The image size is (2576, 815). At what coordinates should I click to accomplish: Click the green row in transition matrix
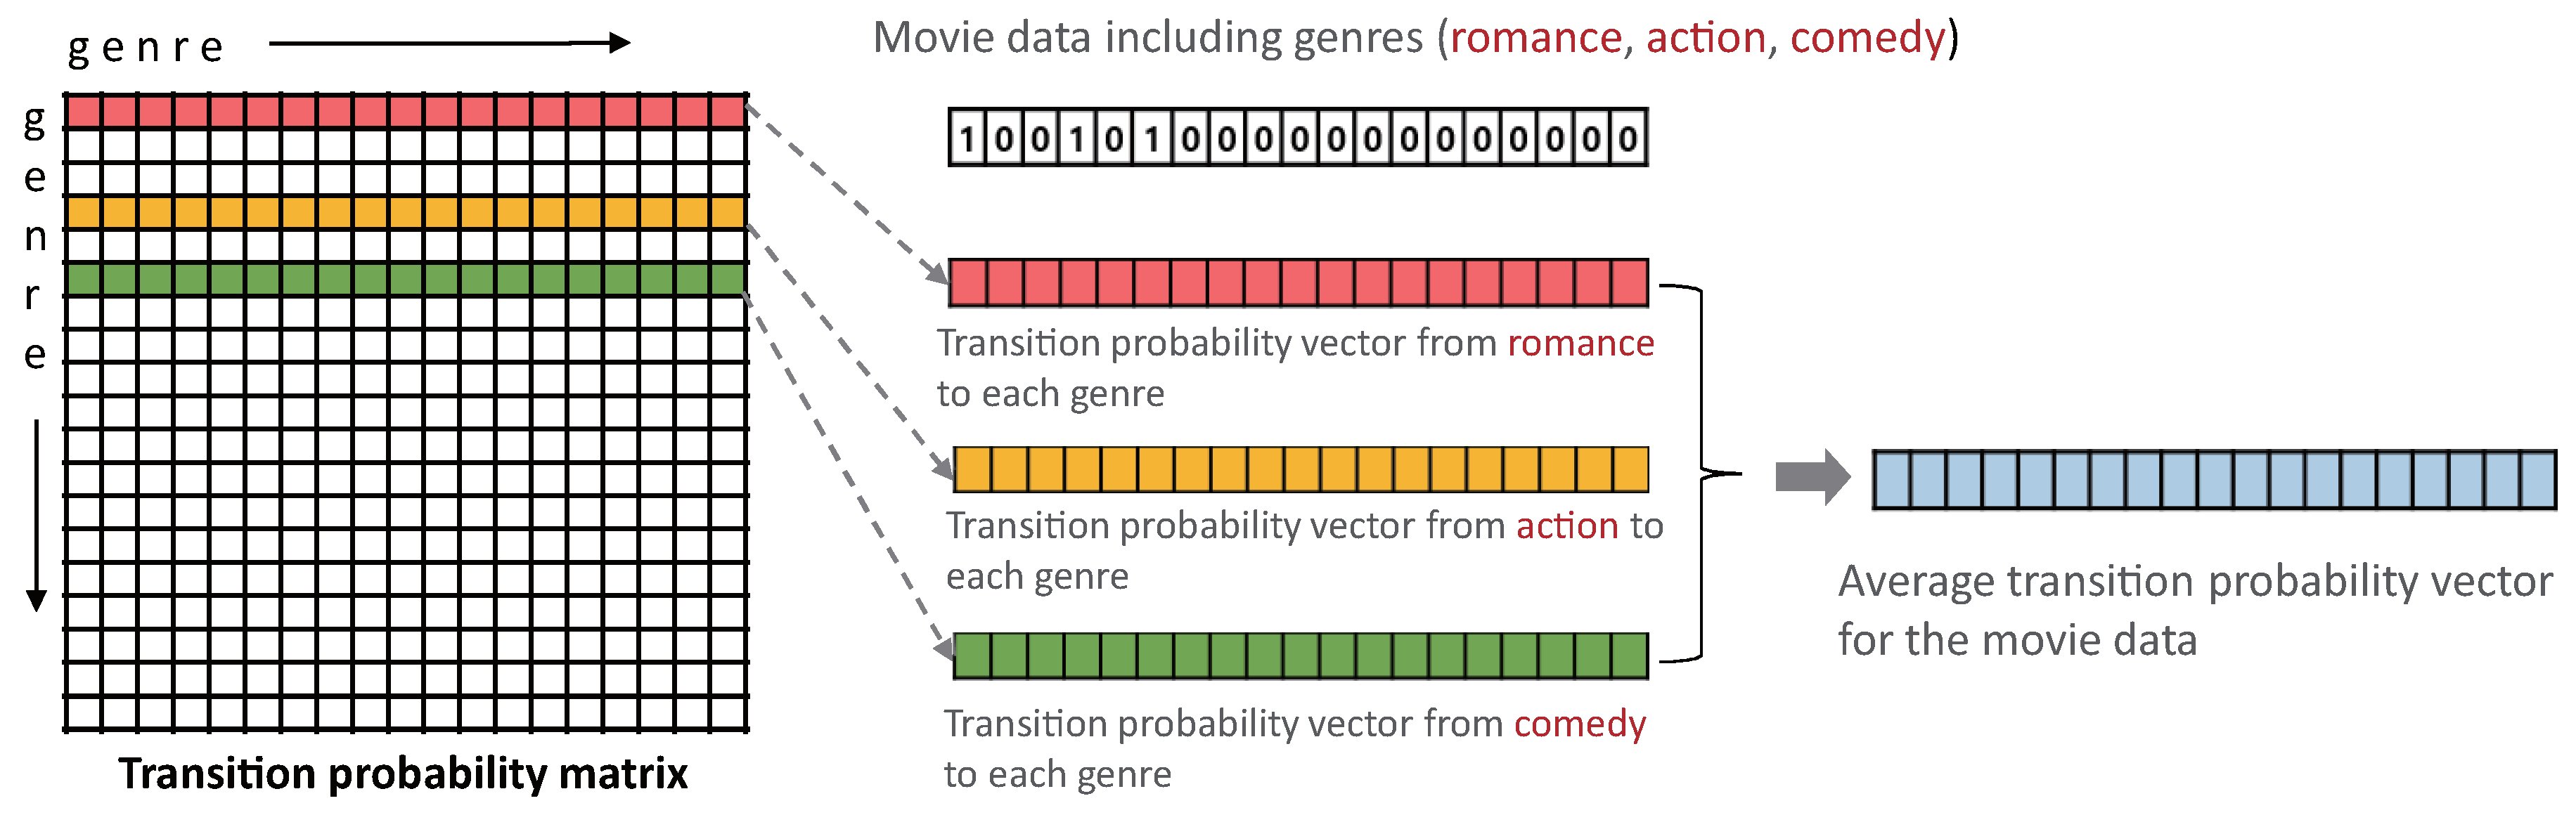pyautogui.click(x=405, y=279)
